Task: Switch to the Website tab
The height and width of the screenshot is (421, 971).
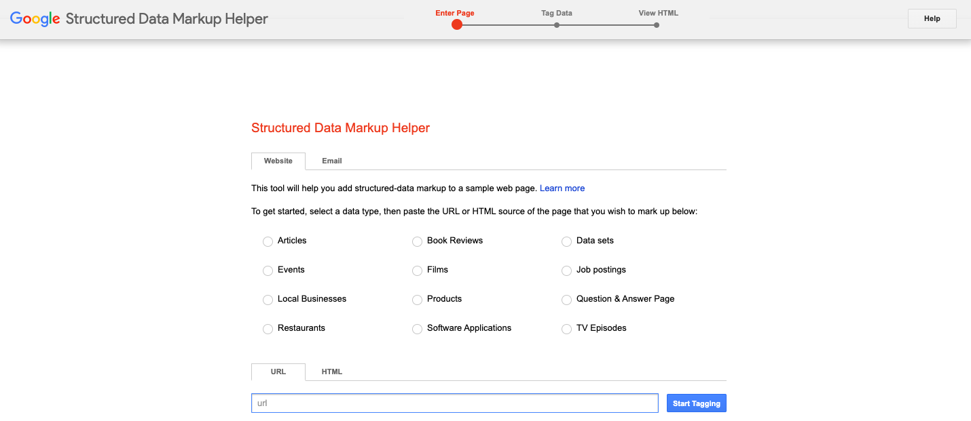Action: pyautogui.click(x=278, y=161)
